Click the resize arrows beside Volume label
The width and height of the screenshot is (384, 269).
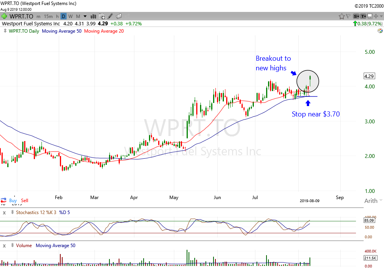(12, 246)
